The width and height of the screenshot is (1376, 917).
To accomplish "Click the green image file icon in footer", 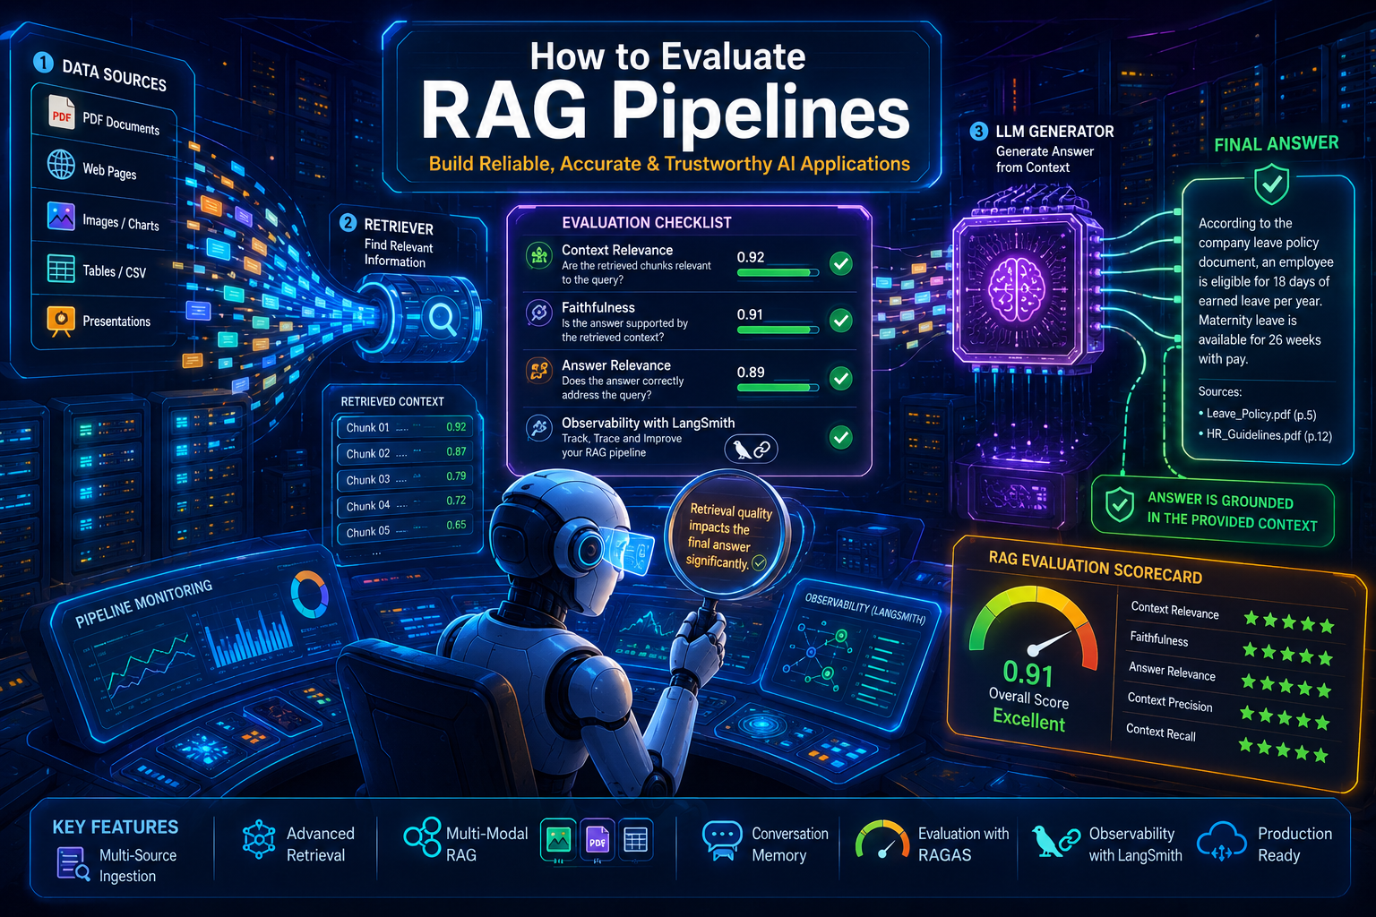I will [558, 840].
